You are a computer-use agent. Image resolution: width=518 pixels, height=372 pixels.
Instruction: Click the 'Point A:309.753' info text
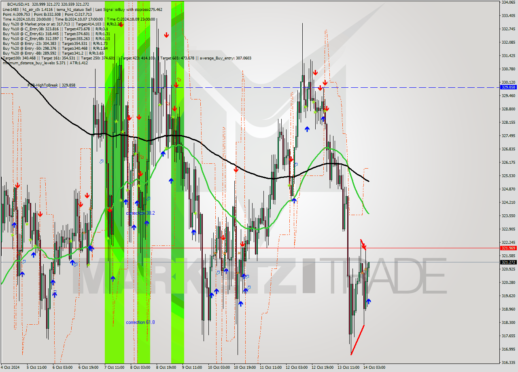click(16, 14)
